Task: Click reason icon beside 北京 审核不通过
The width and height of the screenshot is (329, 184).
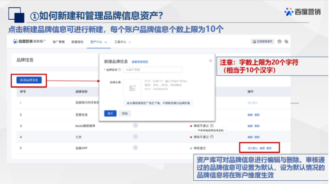Action: [212, 137]
